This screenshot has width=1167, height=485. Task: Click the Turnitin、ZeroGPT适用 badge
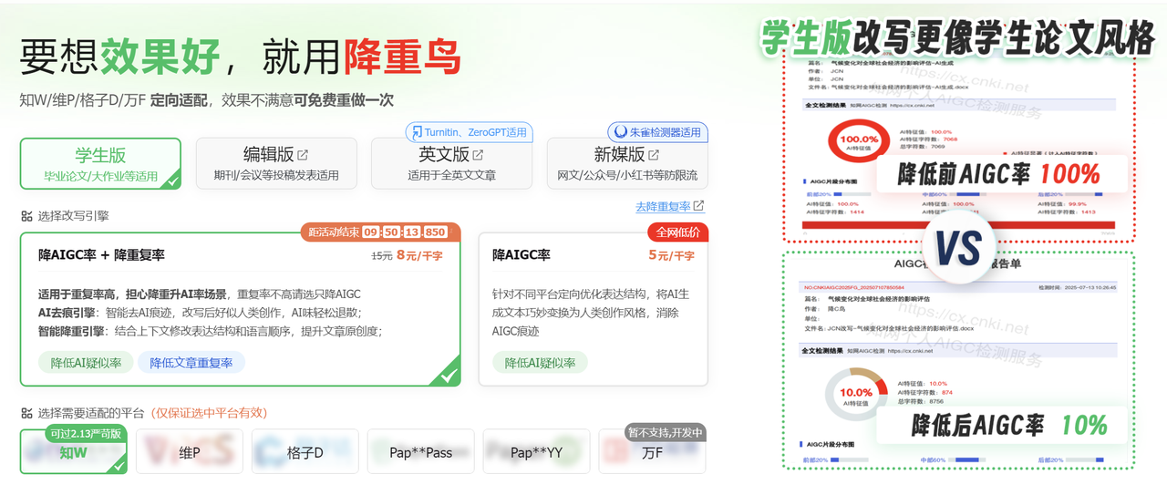(470, 132)
